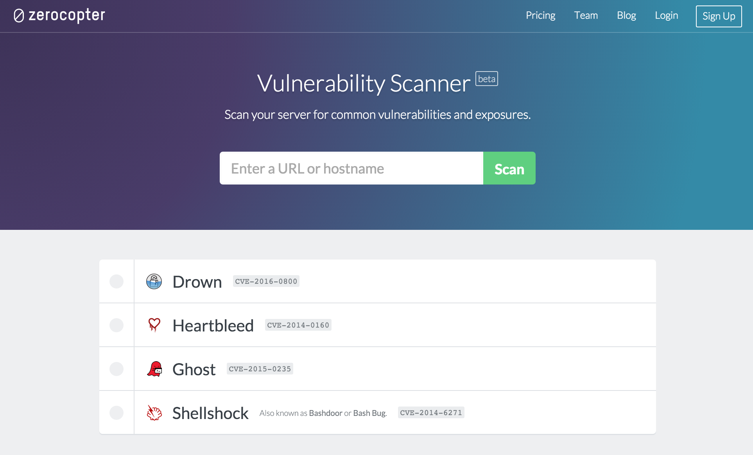This screenshot has width=753, height=455.
Task: Click the Shellshock shell icon
Action: pos(154,413)
